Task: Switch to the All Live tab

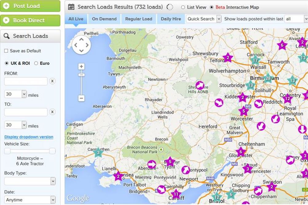Action: click(76, 19)
